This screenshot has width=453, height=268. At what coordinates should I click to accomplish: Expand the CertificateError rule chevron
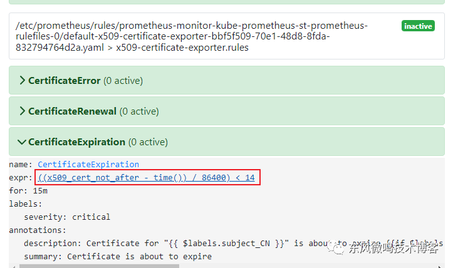[x=22, y=80]
